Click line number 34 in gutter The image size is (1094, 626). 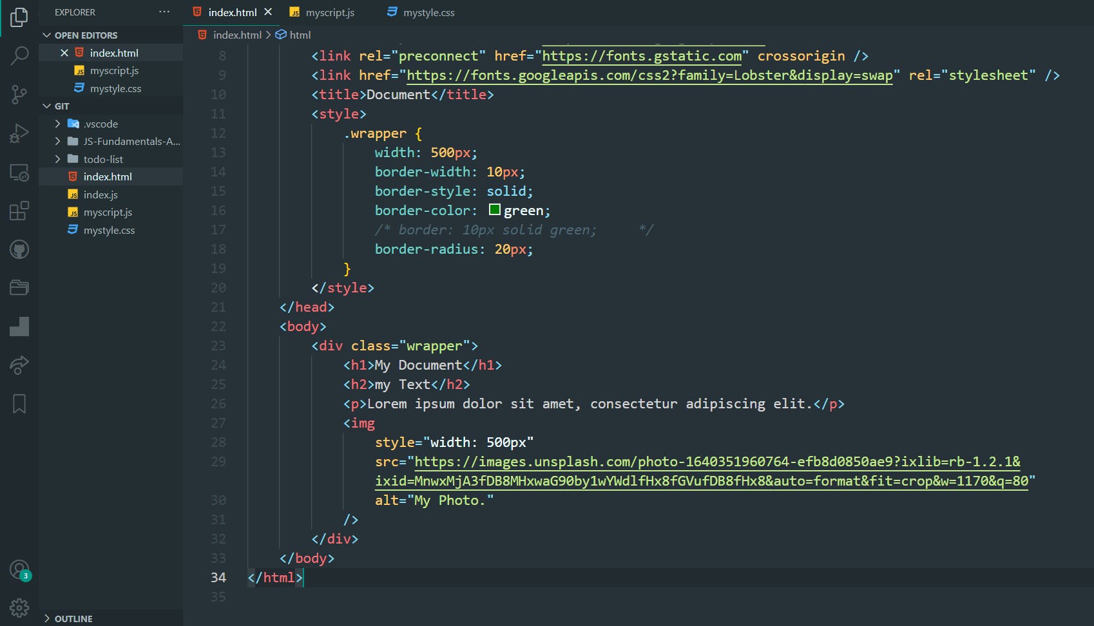click(x=218, y=578)
